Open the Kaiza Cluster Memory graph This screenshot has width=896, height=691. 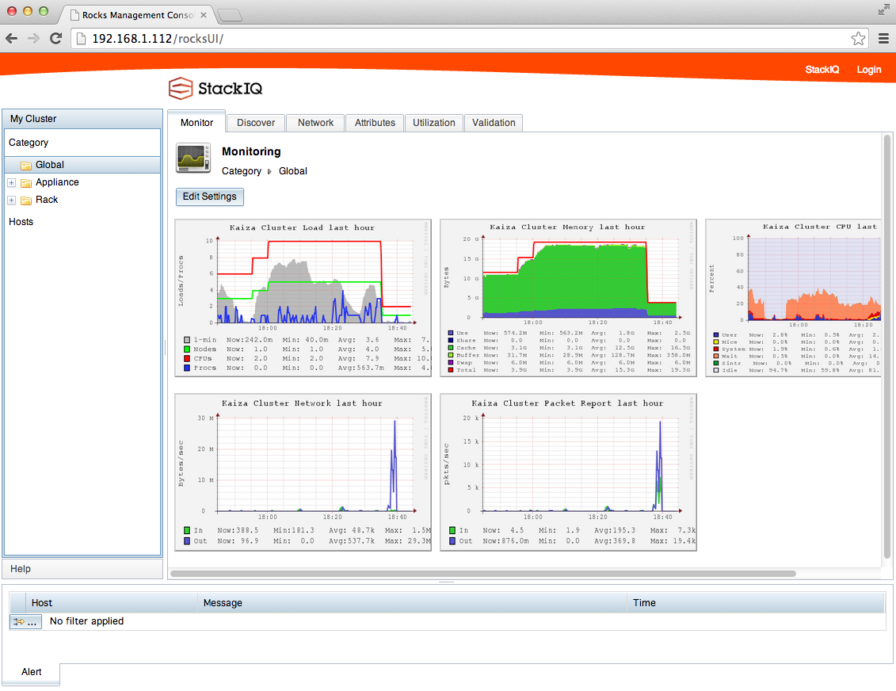tap(566, 298)
